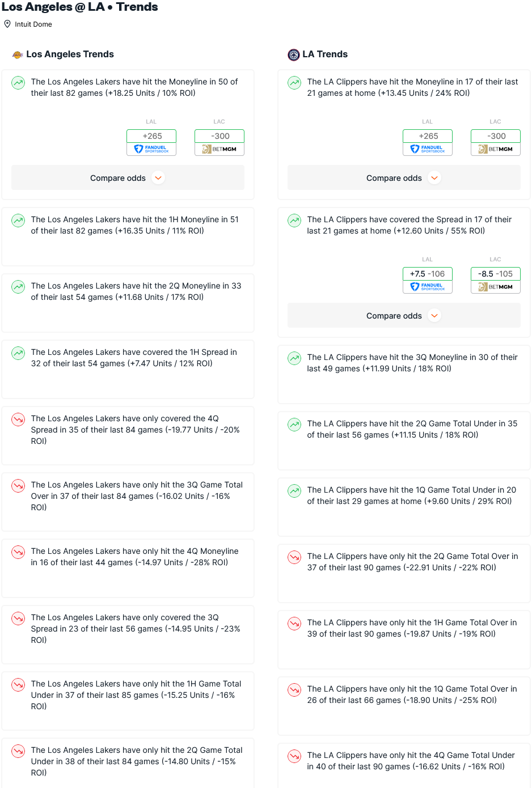
Task: Click green trend icon for Clippers 3Q Moneyline trend
Action: pyautogui.click(x=294, y=358)
